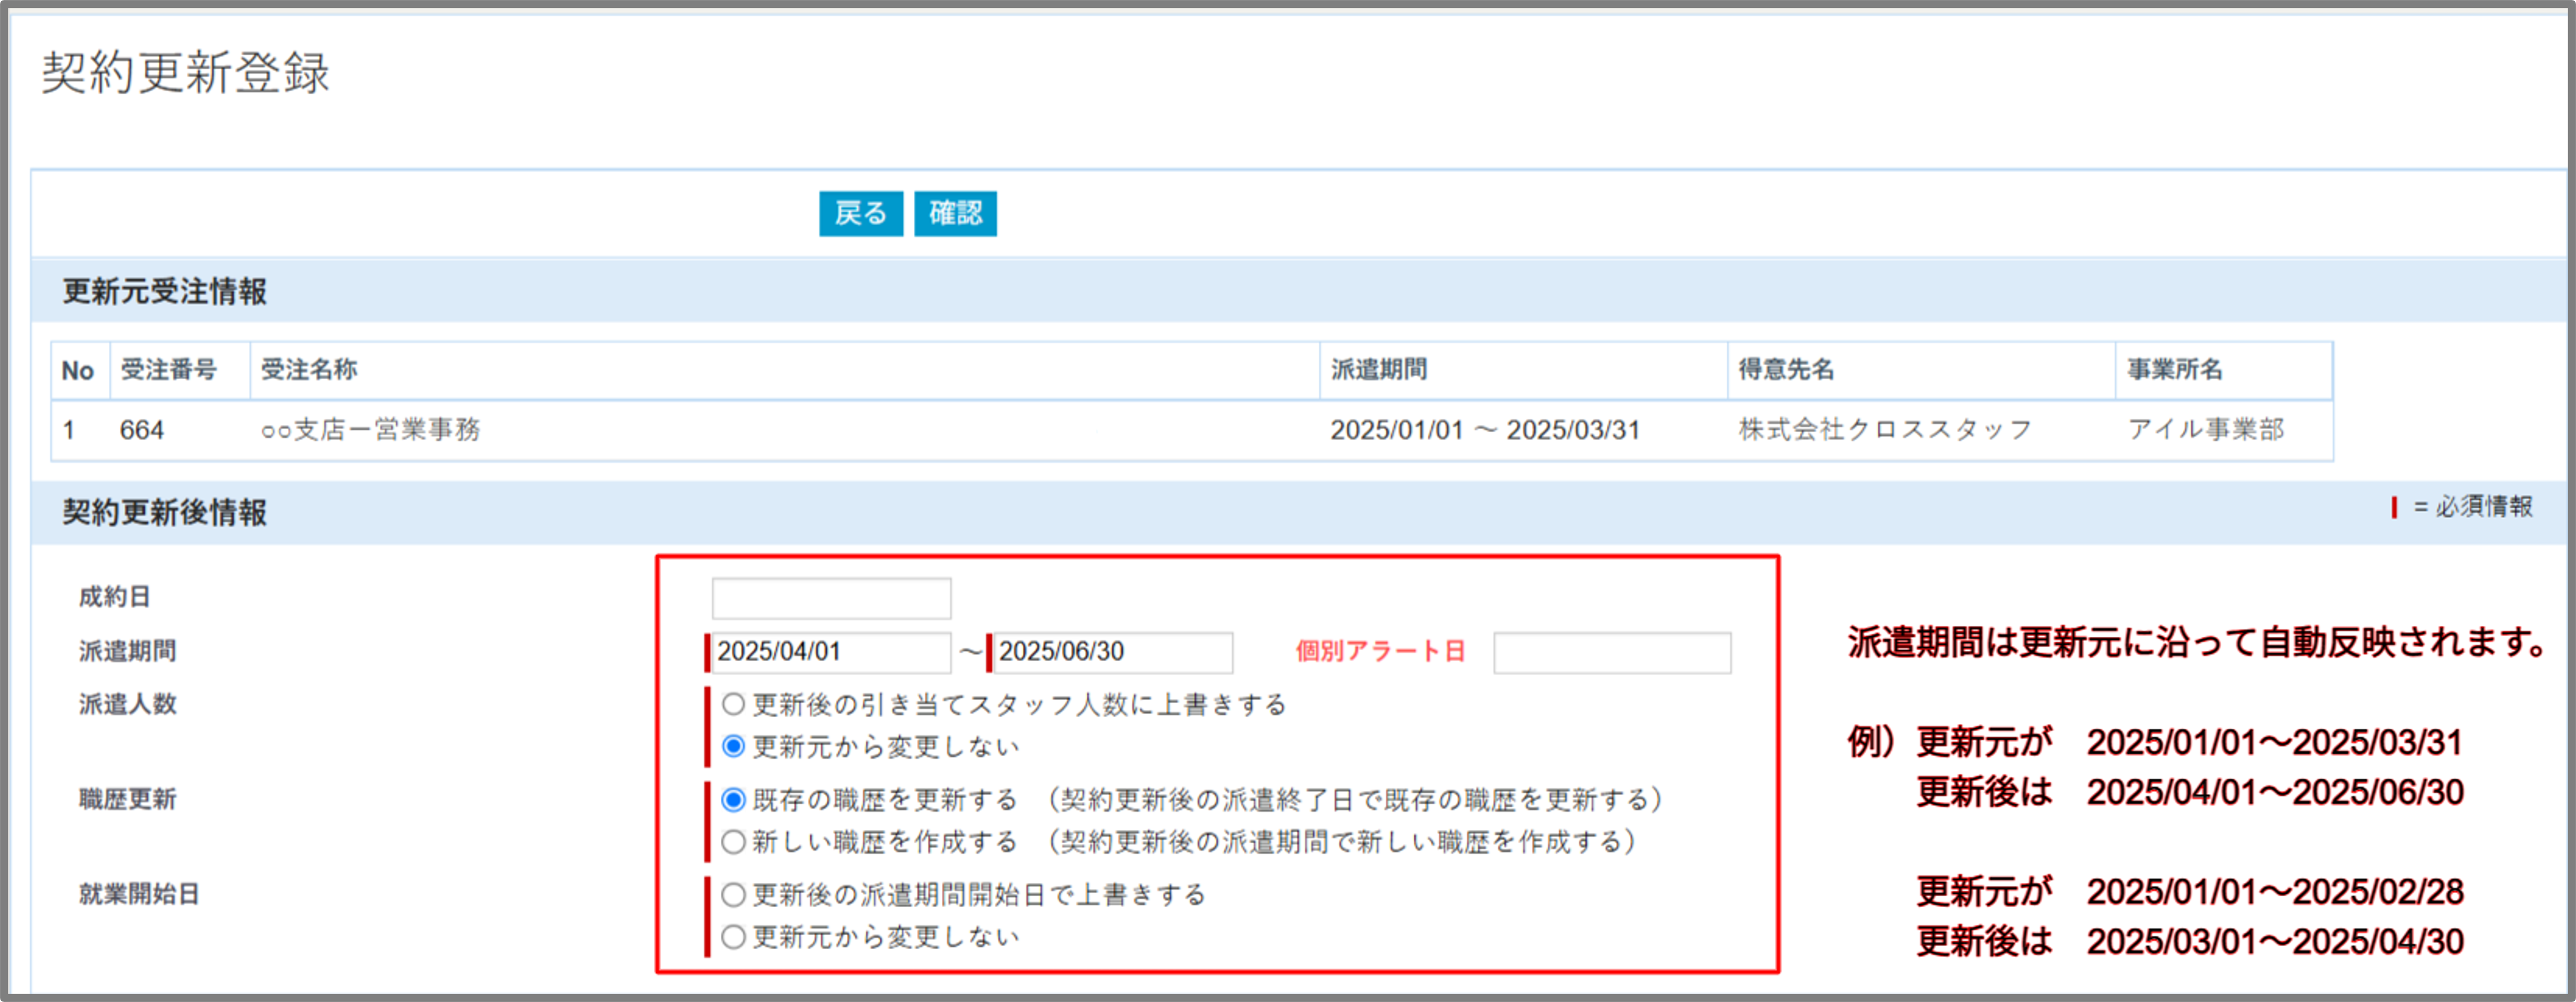Screen dimensions: 2576x1002
Task: Click the 確認 button
Action: click(x=955, y=213)
